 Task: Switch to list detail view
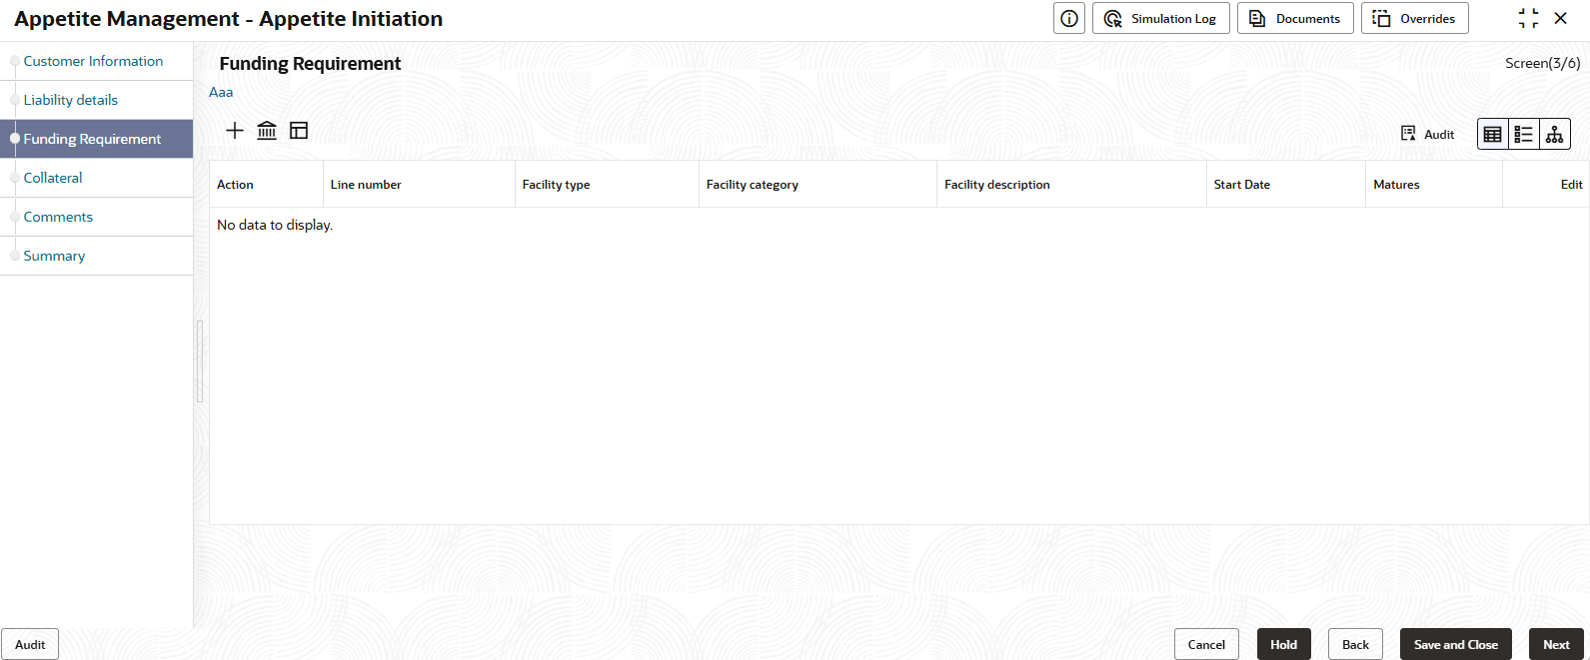(1524, 134)
